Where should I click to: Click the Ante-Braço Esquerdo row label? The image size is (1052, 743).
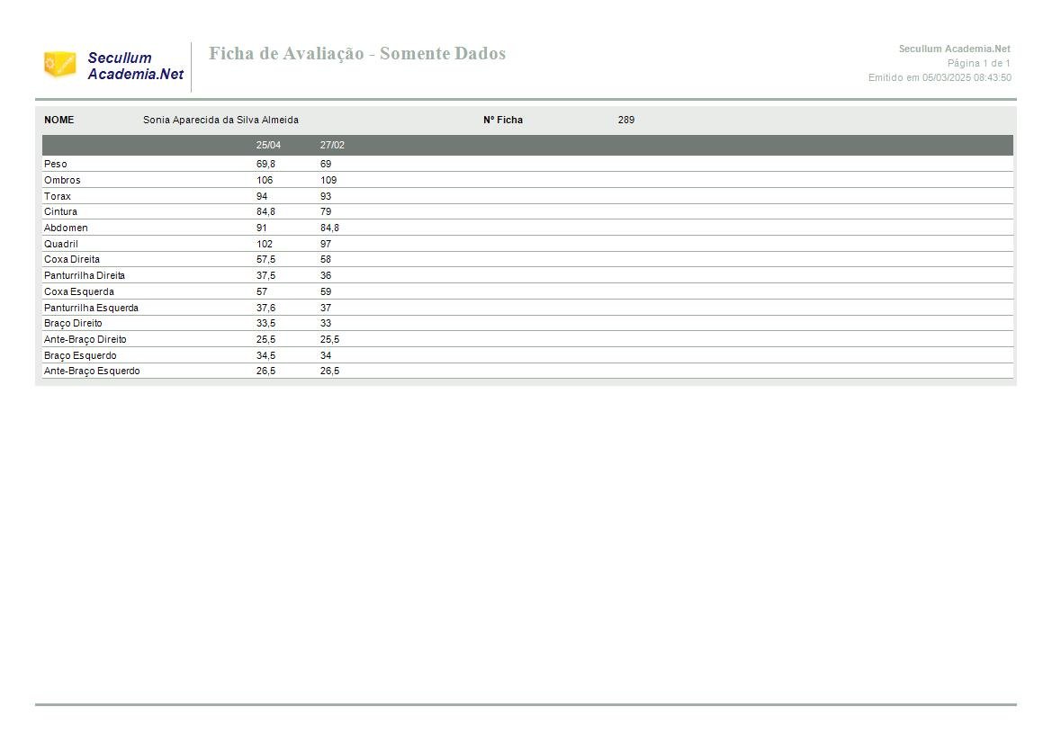tap(92, 371)
